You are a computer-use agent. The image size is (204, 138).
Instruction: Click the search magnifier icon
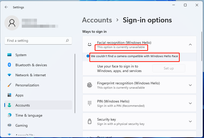coord(67,41)
